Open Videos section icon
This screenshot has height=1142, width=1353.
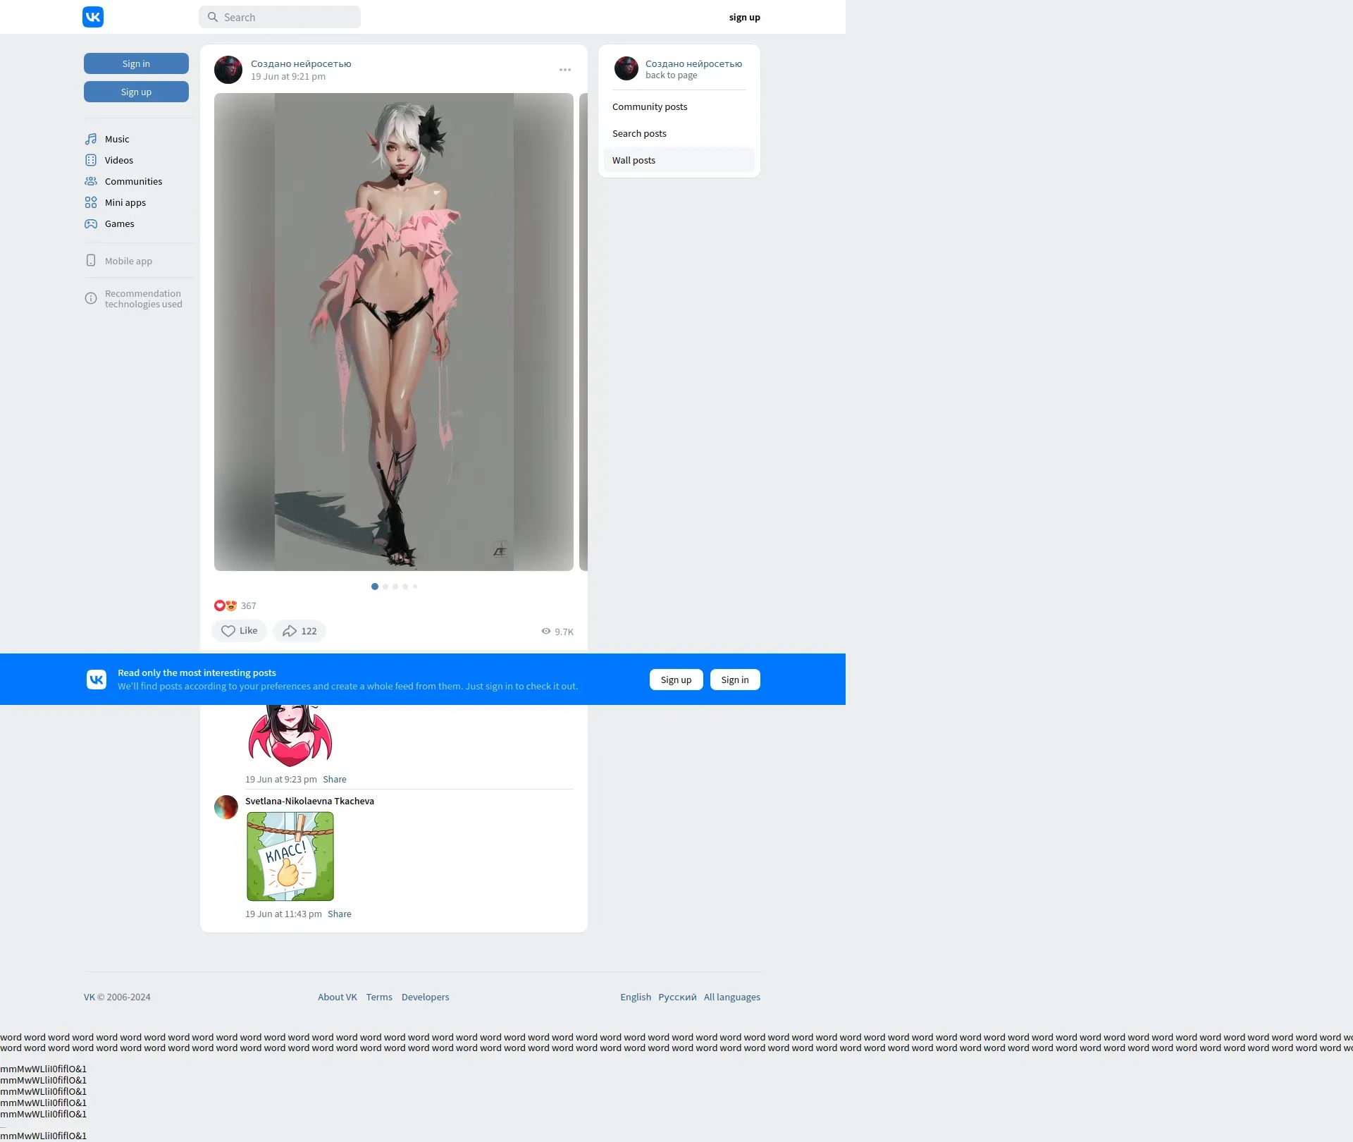tap(91, 160)
